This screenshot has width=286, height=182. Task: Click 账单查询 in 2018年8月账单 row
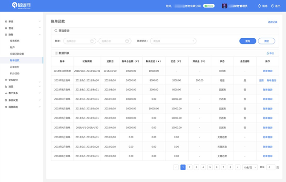267,89
